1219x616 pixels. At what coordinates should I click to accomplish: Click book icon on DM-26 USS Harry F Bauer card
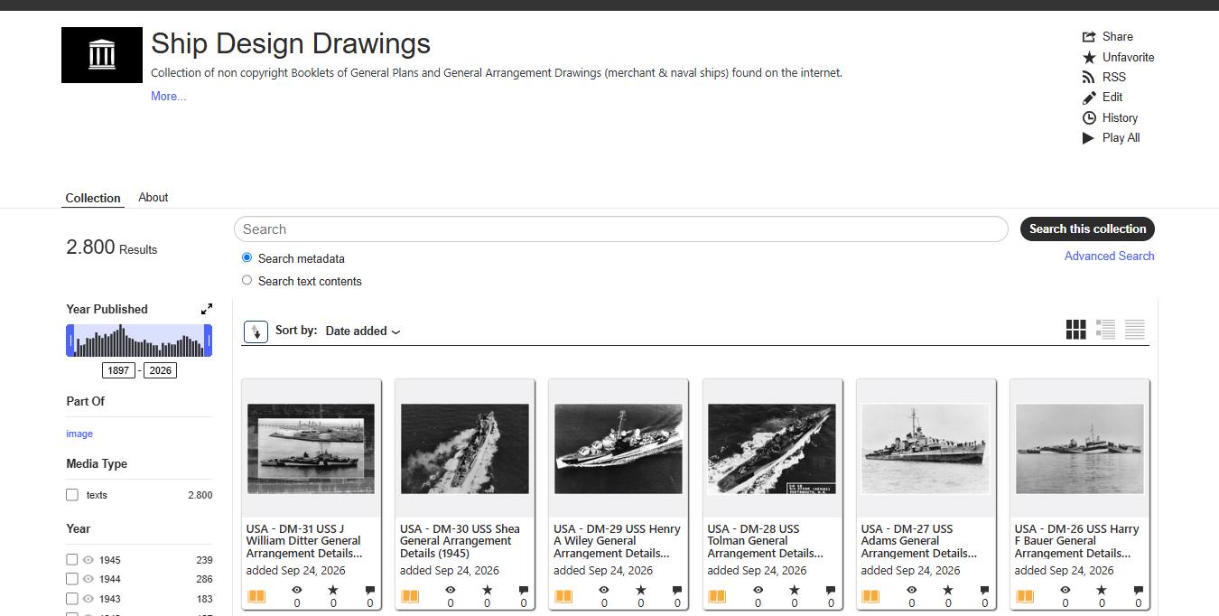click(x=1025, y=596)
